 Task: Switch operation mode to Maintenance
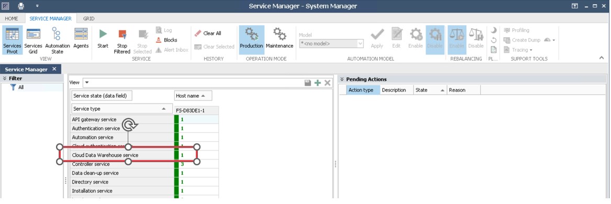280,38
